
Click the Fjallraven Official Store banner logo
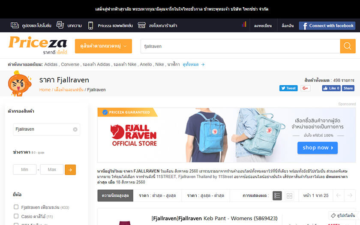coord(134,135)
